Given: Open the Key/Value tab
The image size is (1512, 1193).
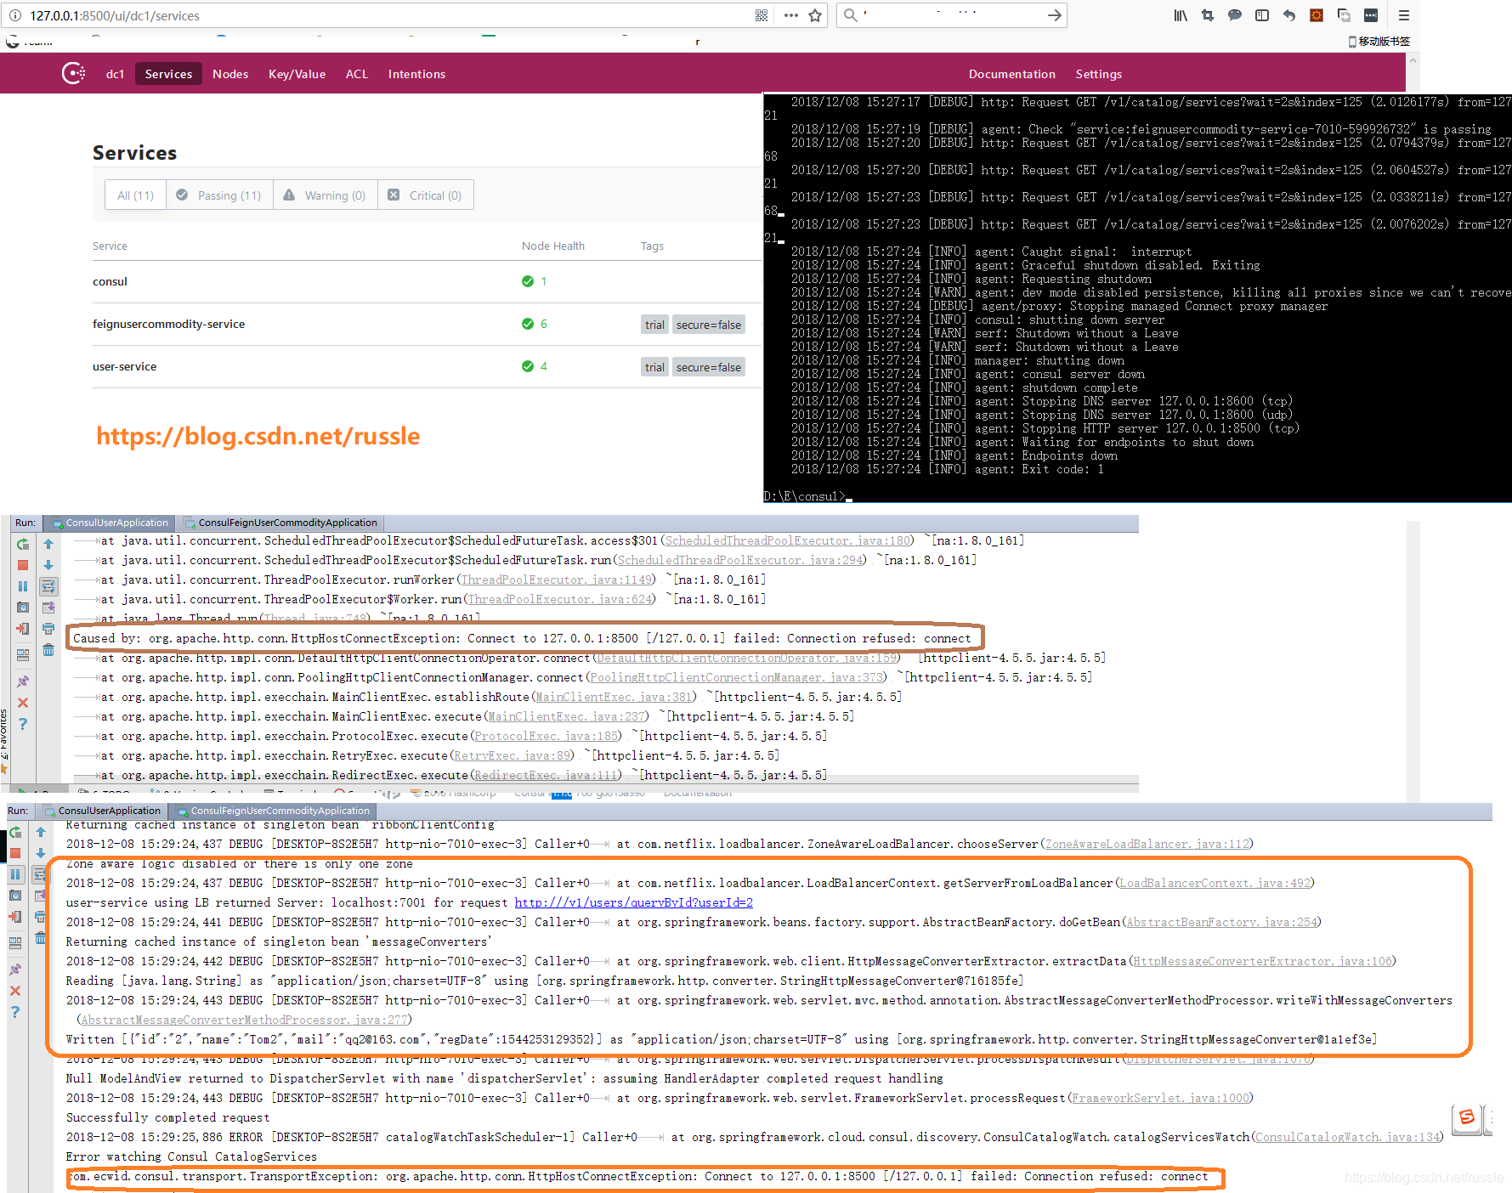Looking at the screenshot, I should [297, 74].
